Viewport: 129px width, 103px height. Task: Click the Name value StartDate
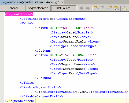[69, 37]
